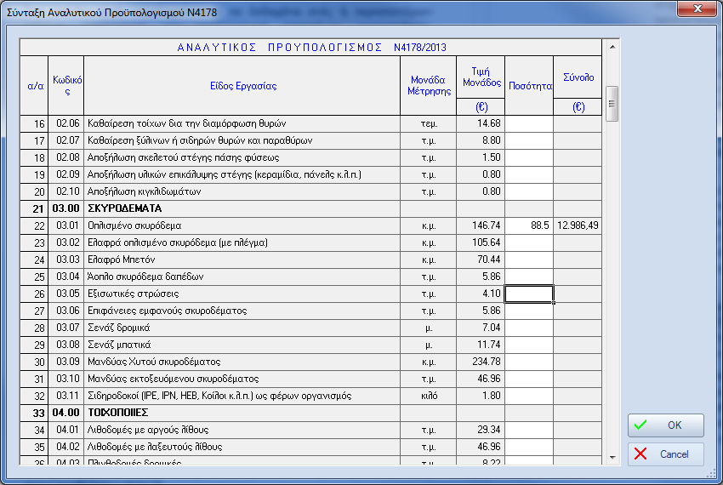The height and width of the screenshot is (485, 723).
Task: Click row text Σιδηροδοκοί (IPE, IPN, HEB, Κοίλοι κ.λ.π.)
Action: pyautogui.click(x=219, y=396)
